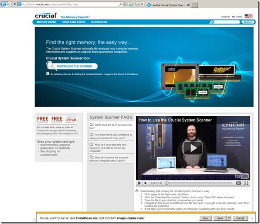Click the DOWNLOAD THE SCANNER button
This screenshot has width=260, height=224.
point(75,66)
